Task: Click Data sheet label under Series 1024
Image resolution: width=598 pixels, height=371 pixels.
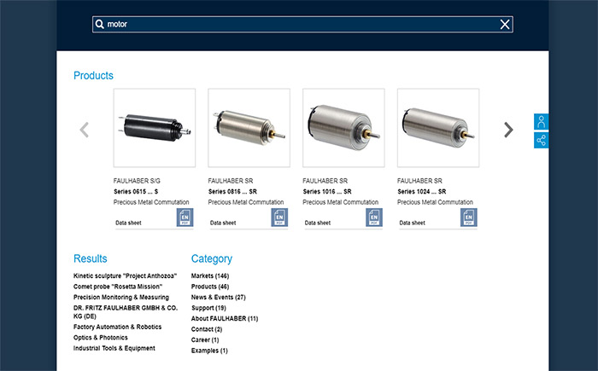Action: pyautogui.click(x=413, y=223)
